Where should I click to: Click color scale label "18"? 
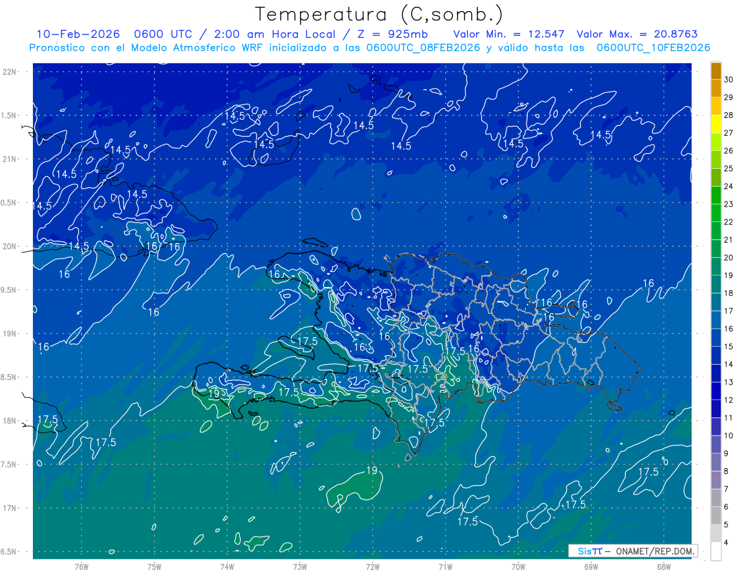[729, 293]
